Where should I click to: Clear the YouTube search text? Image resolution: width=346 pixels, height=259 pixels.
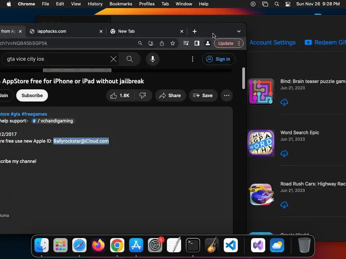(x=114, y=59)
